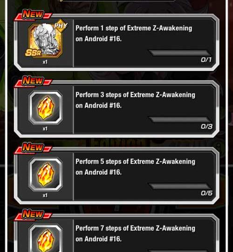Image resolution: width=233 pixels, height=252 pixels.
Task: Tap the Android #16 SSR card reward icon
Action: 45,40
